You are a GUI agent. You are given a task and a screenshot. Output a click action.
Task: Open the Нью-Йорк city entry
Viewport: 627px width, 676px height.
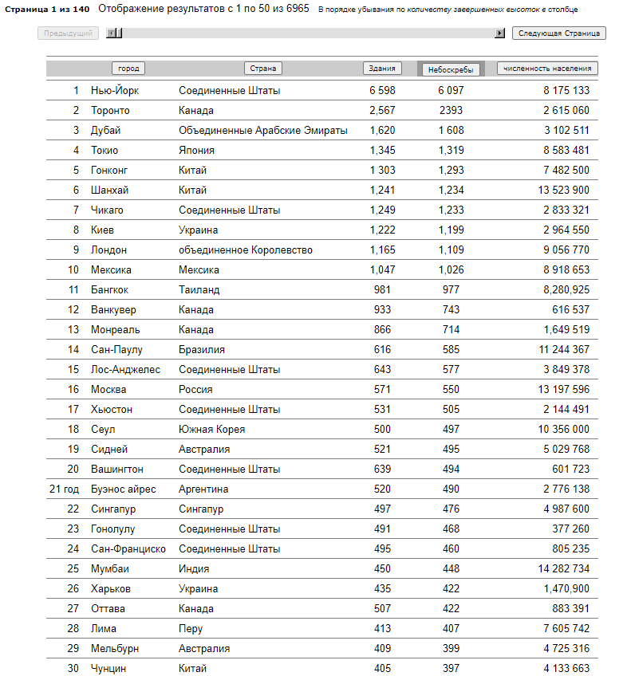[x=115, y=91]
